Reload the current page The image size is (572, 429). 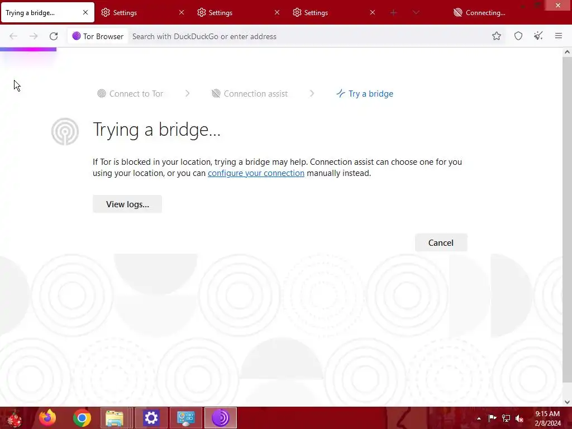point(54,36)
